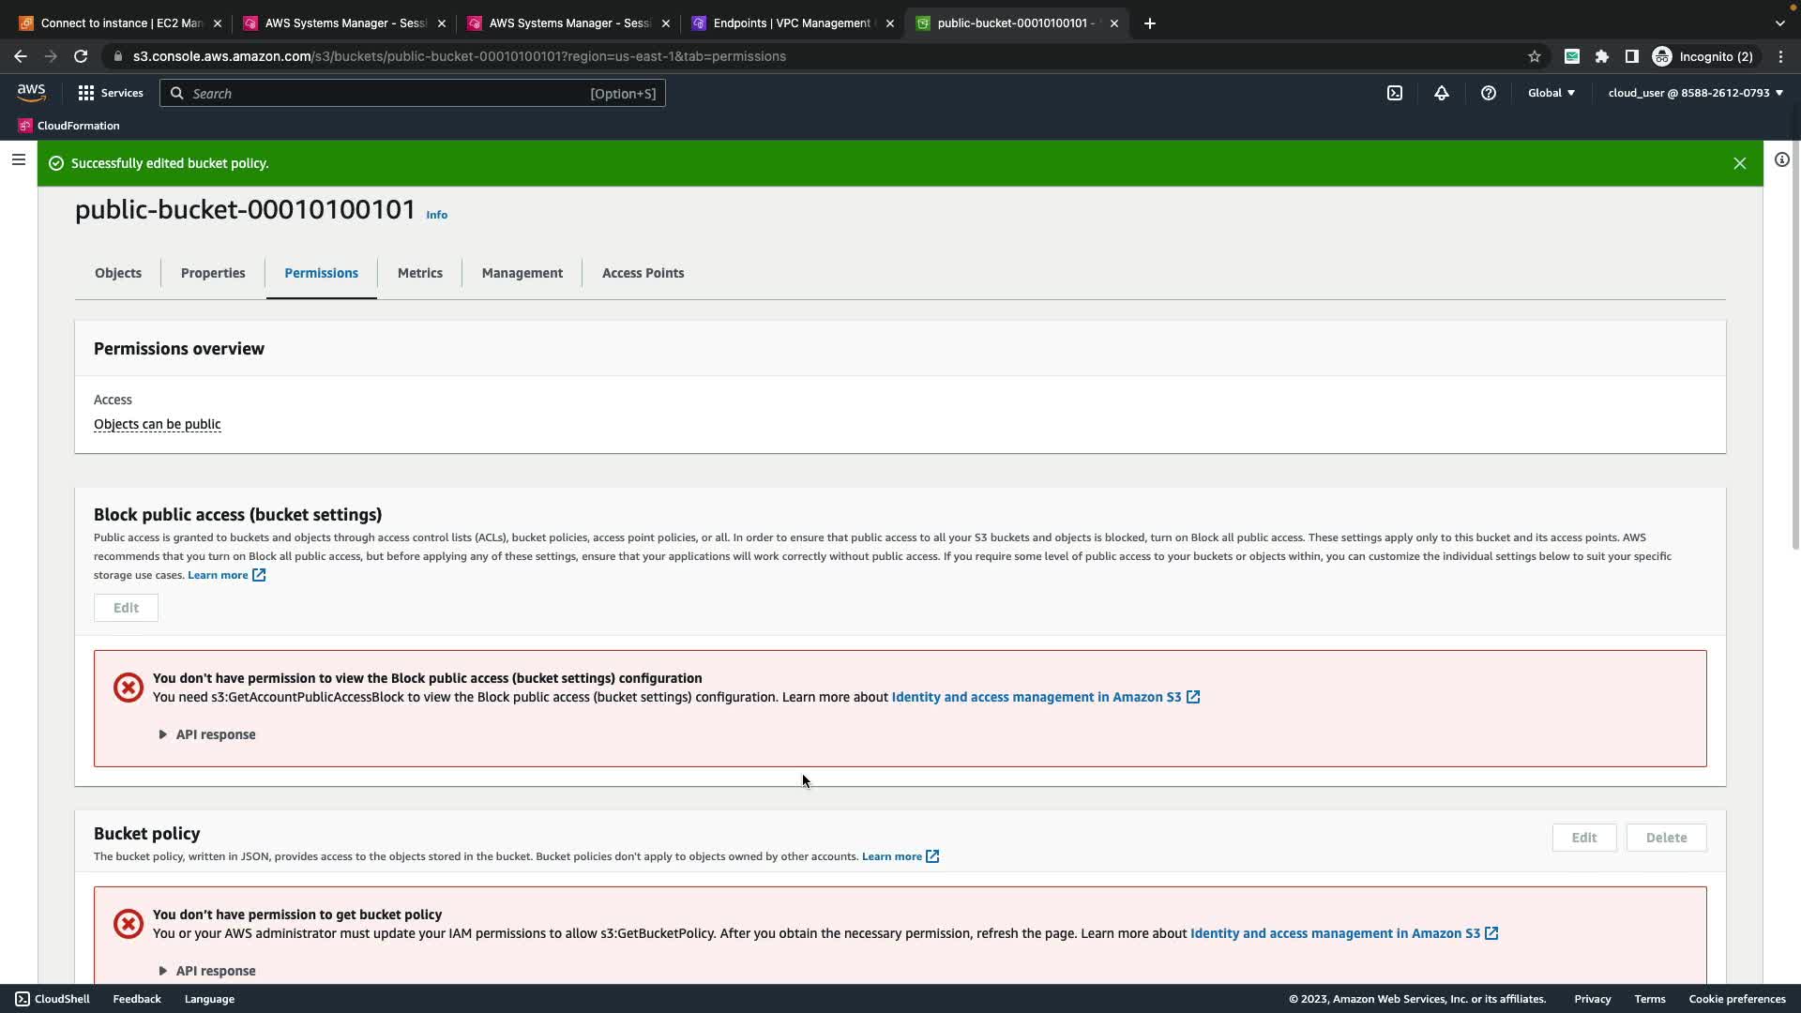Viewport: 1801px width, 1013px height.
Task: Dismiss the successfully edited banner
Action: (1739, 163)
